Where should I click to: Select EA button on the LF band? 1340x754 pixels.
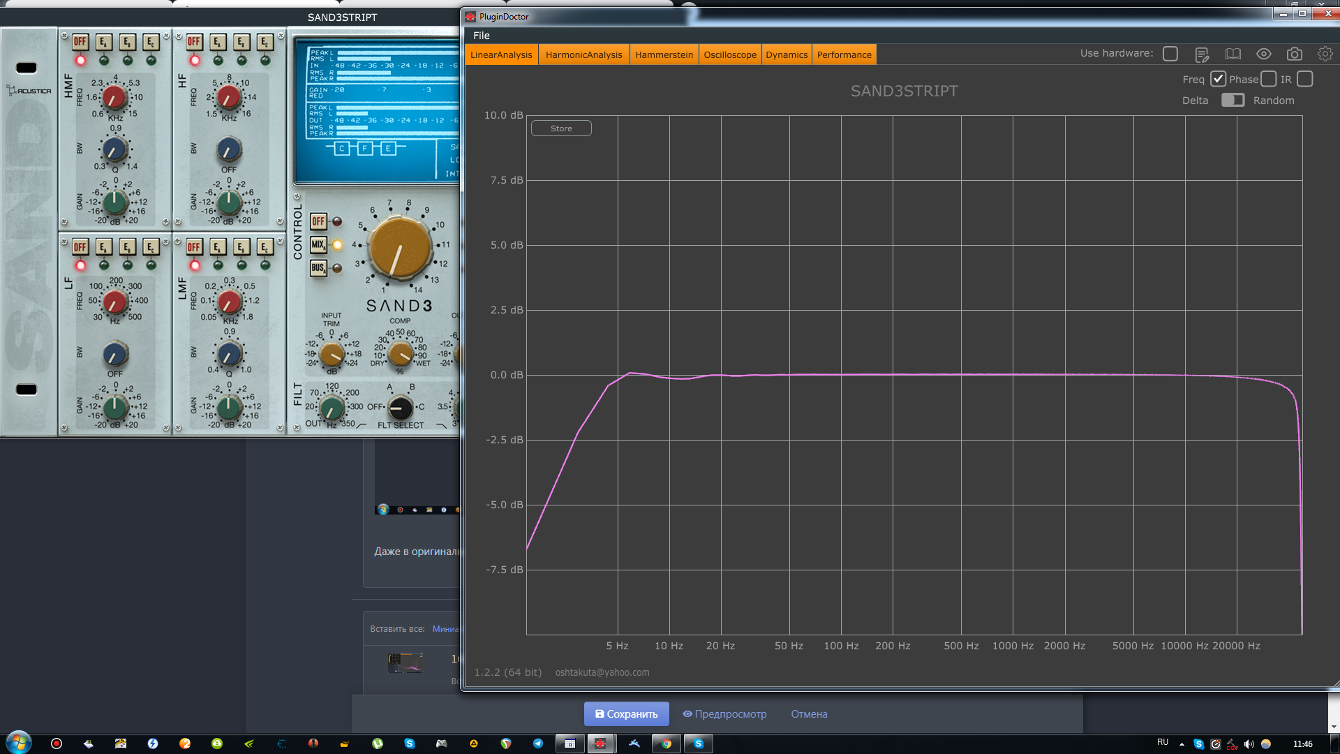(x=103, y=247)
